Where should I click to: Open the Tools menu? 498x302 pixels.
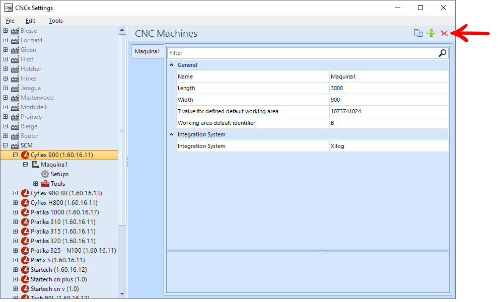pyautogui.click(x=55, y=21)
